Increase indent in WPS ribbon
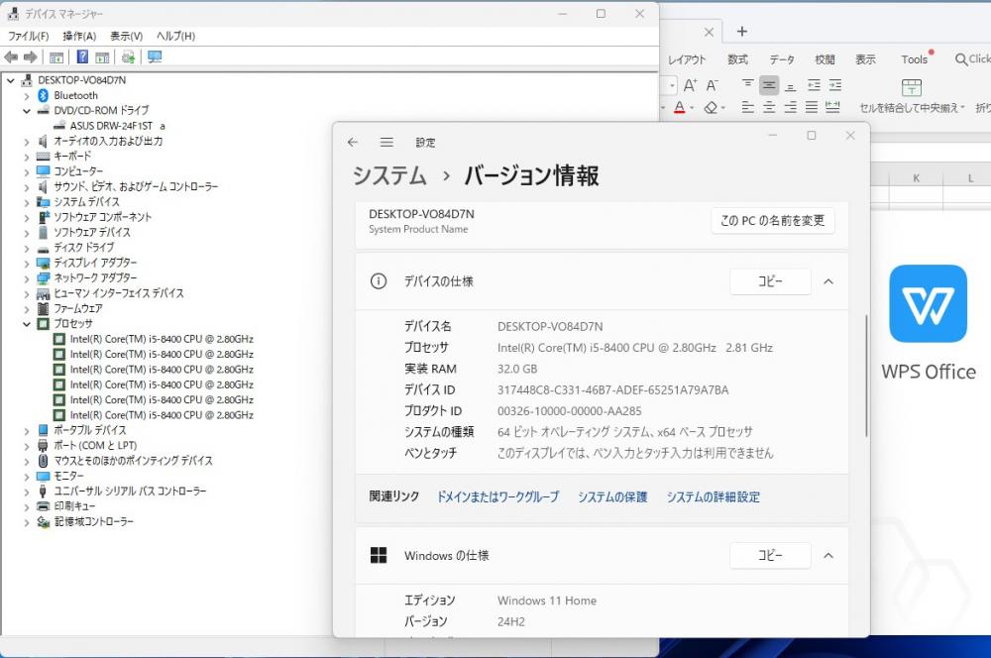 point(835,84)
